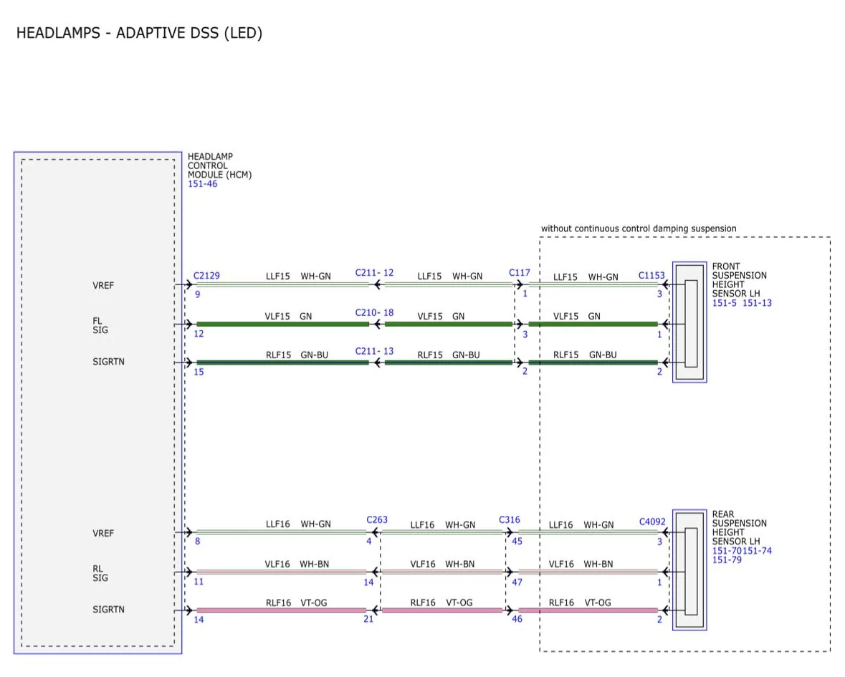The height and width of the screenshot is (677, 845).
Task: Click the C211-12 connector reference
Action: (374, 273)
